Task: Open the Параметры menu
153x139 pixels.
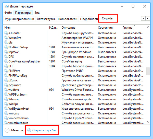Action: (23, 13)
